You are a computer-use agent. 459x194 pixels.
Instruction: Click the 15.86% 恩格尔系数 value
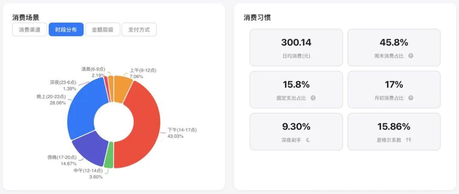click(x=394, y=126)
